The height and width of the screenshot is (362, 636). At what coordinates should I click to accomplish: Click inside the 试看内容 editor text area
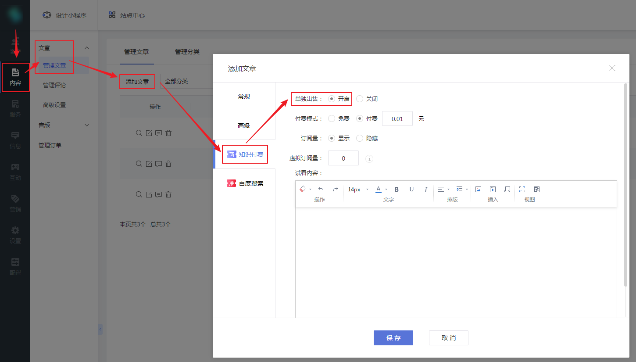coord(456,262)
